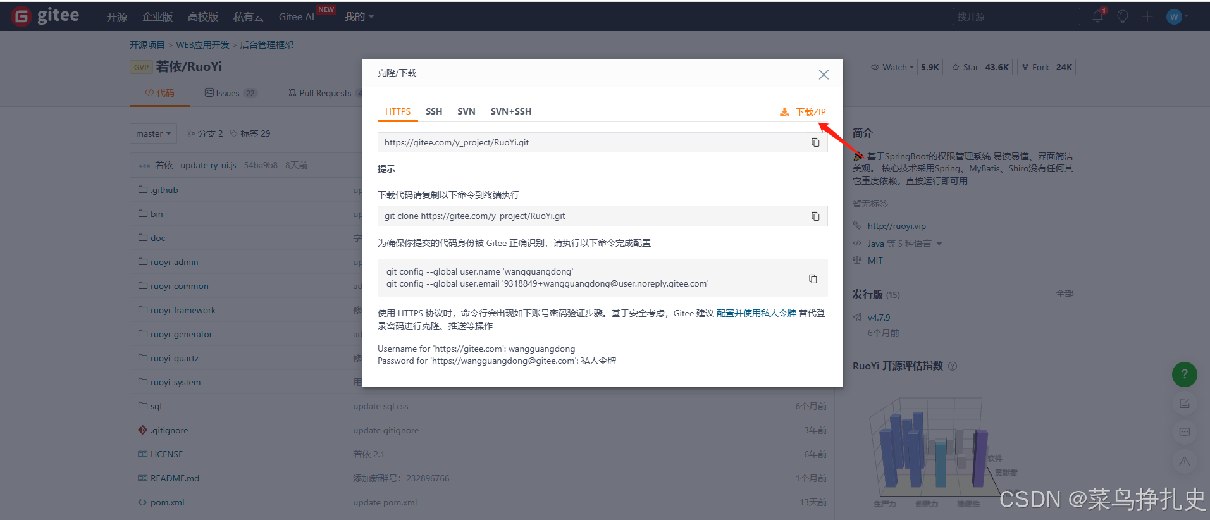Expand the Java 等 5 种语言 dropdown
Viewport: 1210px width, 520px height.
click(x=904, y=244)
